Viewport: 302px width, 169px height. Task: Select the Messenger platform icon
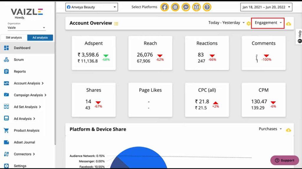click(x=186, y=7)
